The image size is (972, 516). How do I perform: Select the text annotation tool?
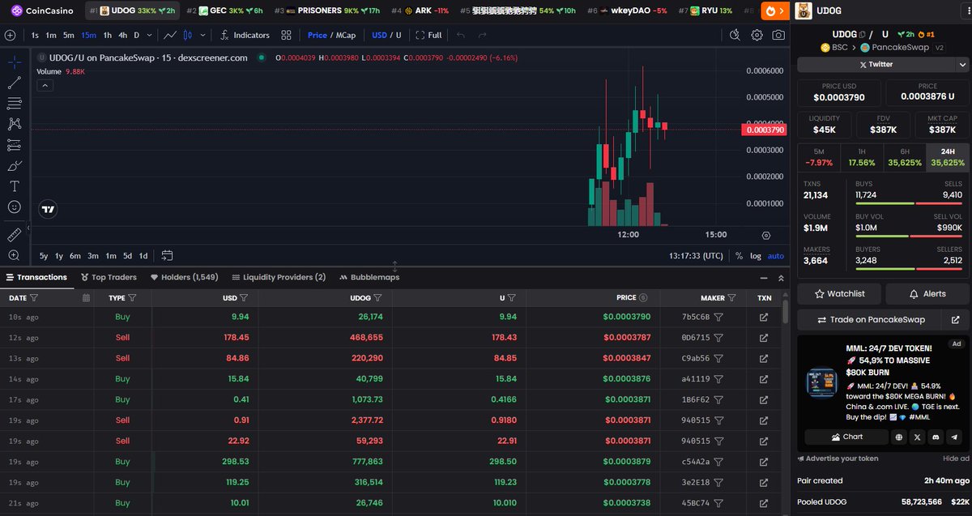click(14, 186)
